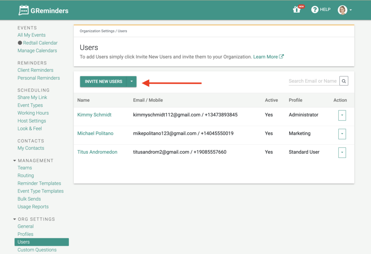371x254 pixels.
Task: Click the external link icon beside Learn More
Action: point(282,57)
